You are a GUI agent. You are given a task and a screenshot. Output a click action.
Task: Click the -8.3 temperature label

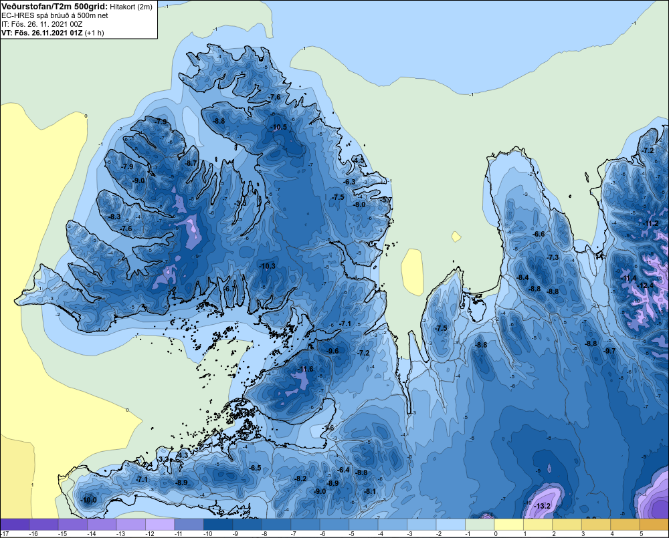(114, 217)
